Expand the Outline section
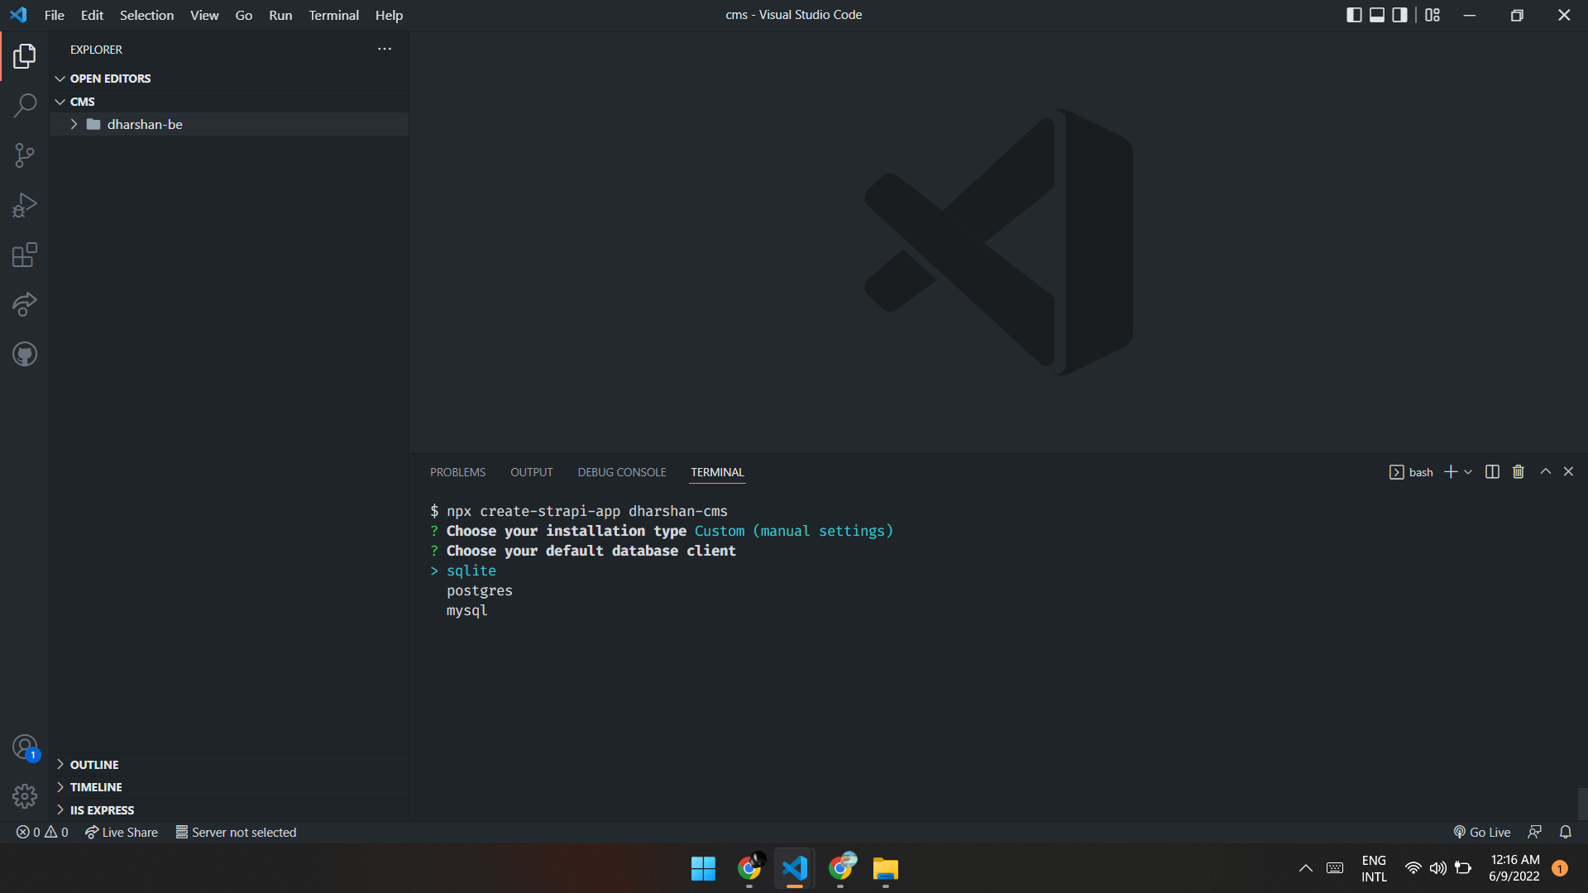1588x893 pixels. [x=229, y=765]
